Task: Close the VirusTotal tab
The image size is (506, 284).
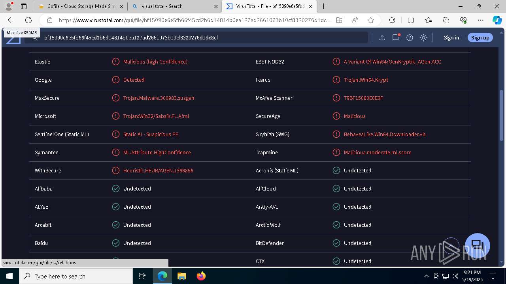Action: tap(310, 6)
